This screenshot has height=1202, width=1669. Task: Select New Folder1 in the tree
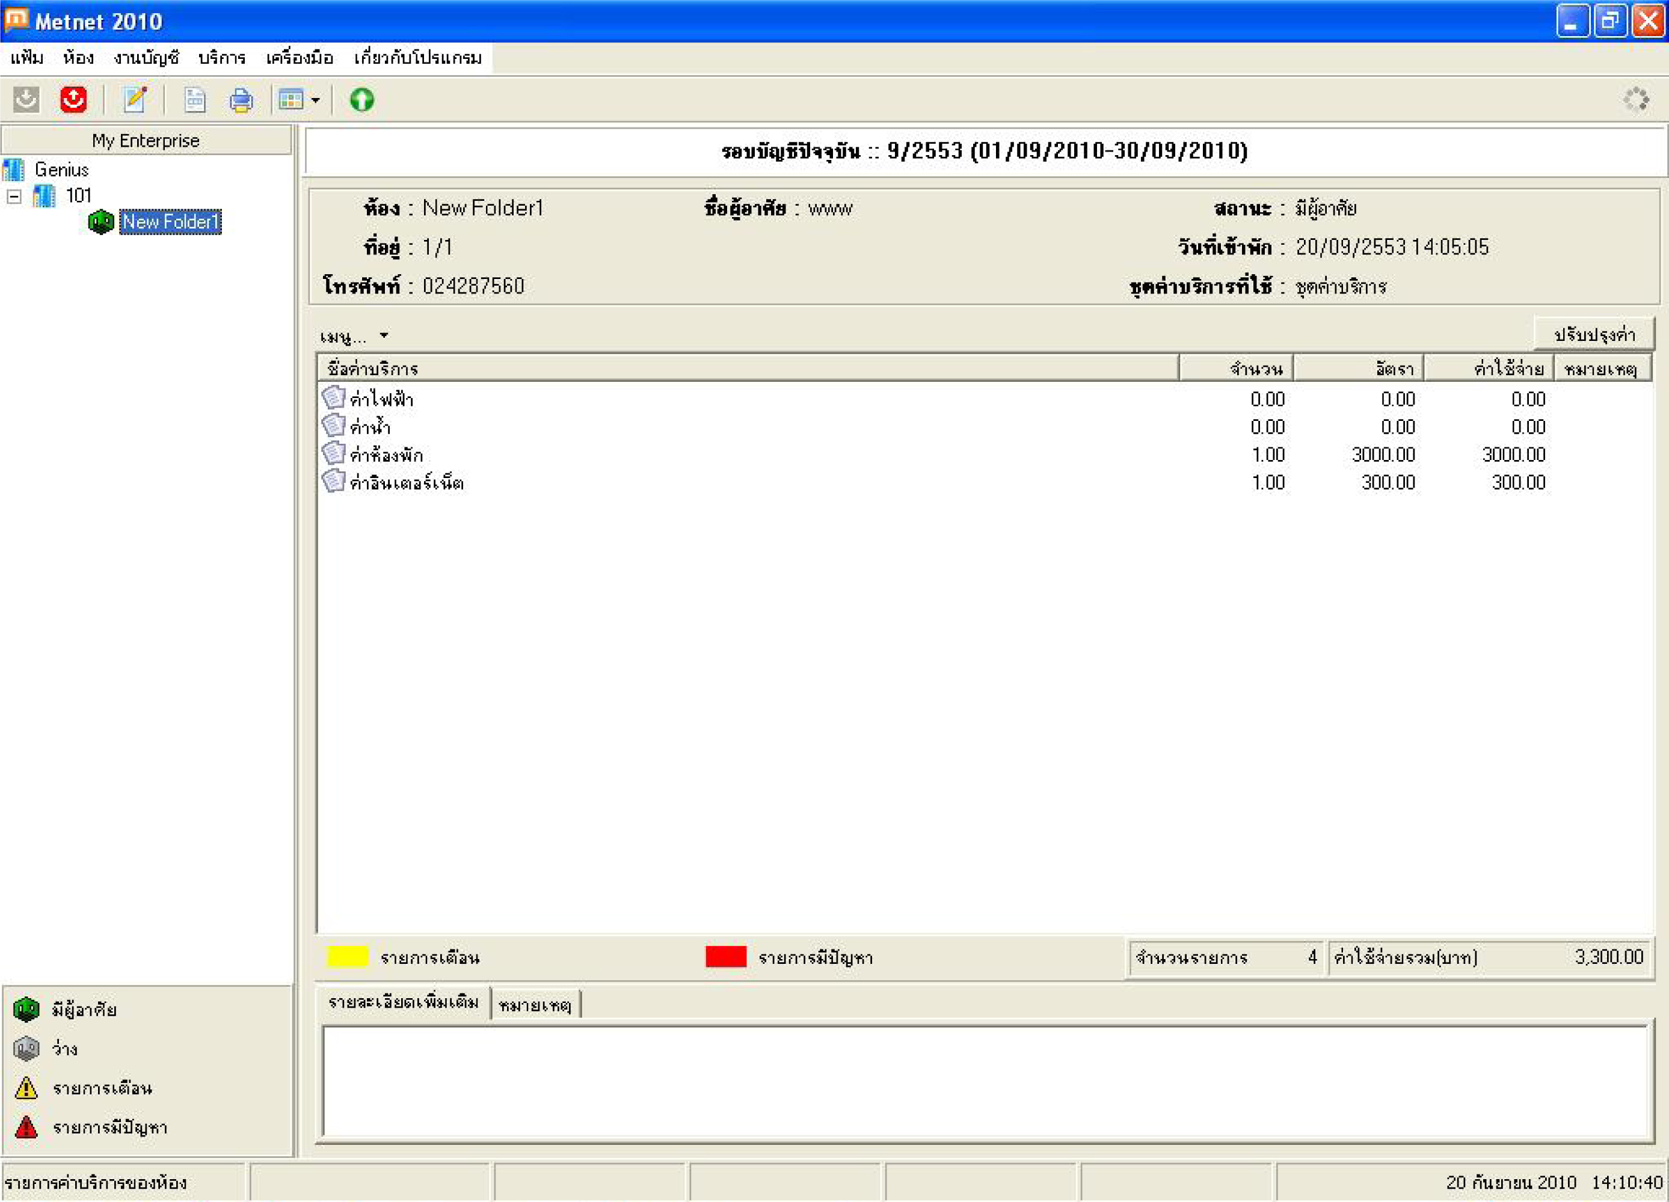(x=170, y=221)
